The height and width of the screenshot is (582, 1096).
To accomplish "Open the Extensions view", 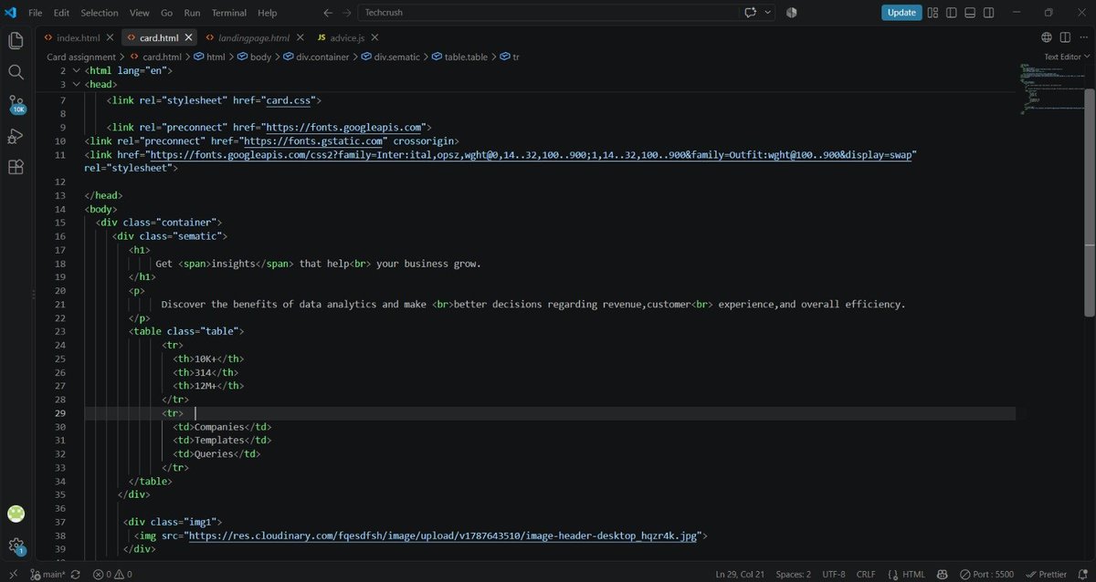I will pos(16,168).
